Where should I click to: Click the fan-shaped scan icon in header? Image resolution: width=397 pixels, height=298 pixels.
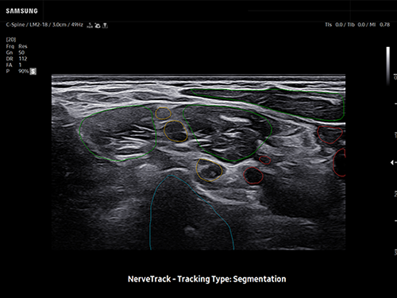[x=98, y=25]
